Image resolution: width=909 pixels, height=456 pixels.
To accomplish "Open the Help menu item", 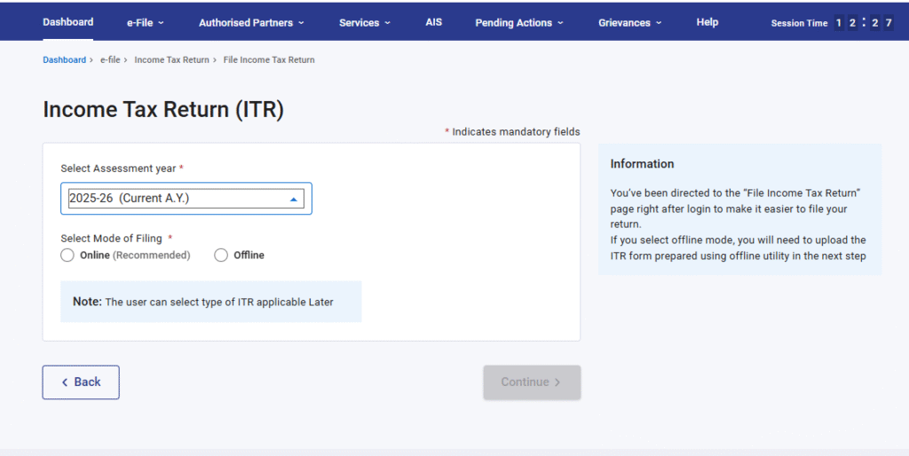I will click(707, 22).
